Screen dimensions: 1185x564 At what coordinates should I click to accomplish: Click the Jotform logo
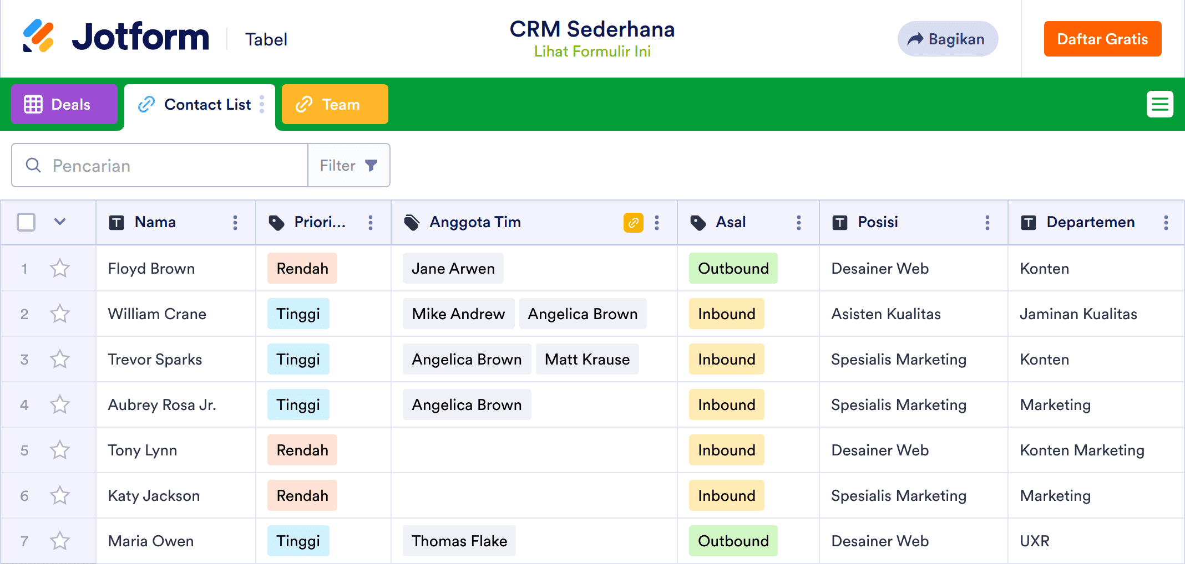pos(117,37)
